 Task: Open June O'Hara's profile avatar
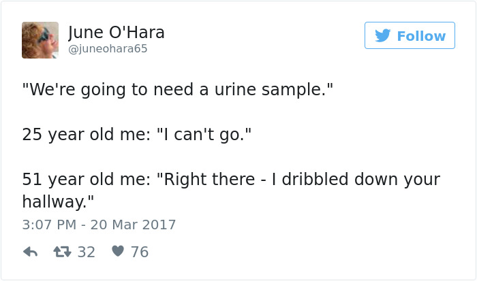pos(40,39)
